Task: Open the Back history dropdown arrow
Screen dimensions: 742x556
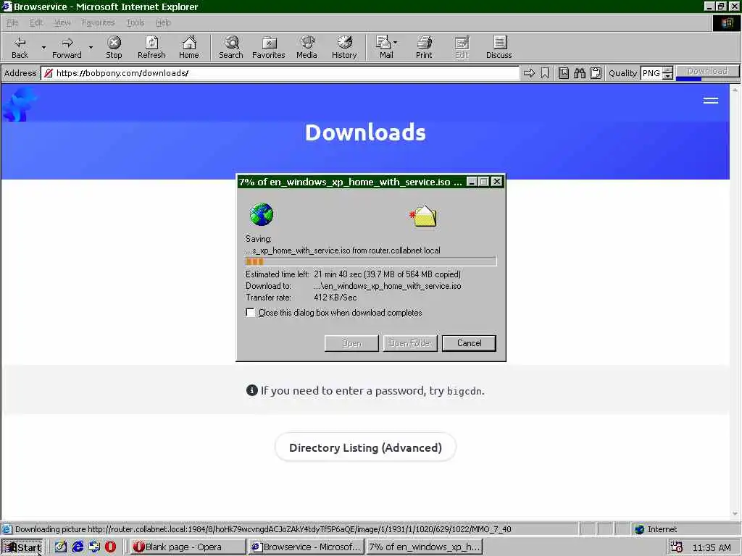Action: click(43, 47)
